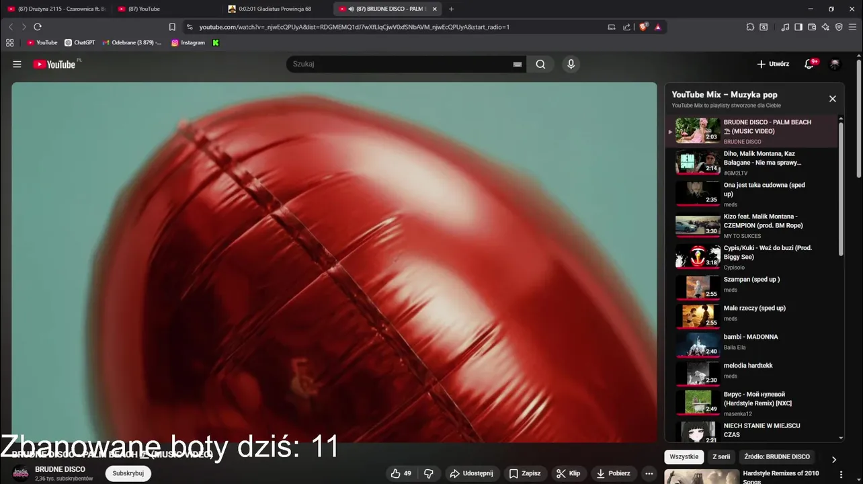Screen dimensions: 863x484
Task: Bookmark this page with bookmark icon
Action: [x=172, y=27]
